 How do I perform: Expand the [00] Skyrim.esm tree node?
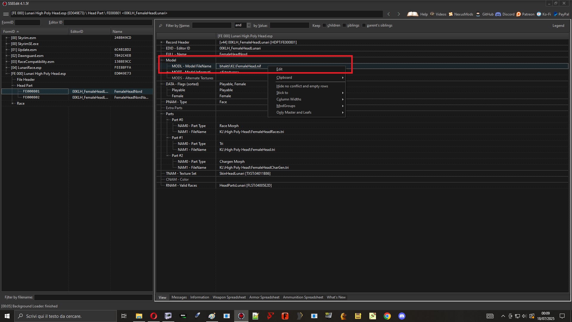point(7,38)
